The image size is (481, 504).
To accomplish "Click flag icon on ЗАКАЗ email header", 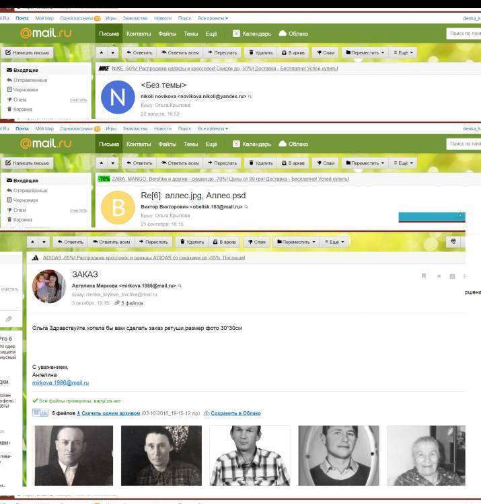I will (x=424, y=276).
